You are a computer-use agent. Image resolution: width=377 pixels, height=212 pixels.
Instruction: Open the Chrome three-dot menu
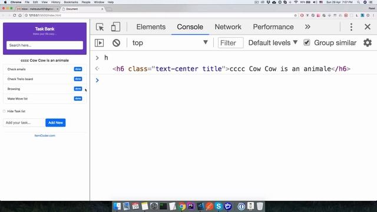tap(373, 15)
